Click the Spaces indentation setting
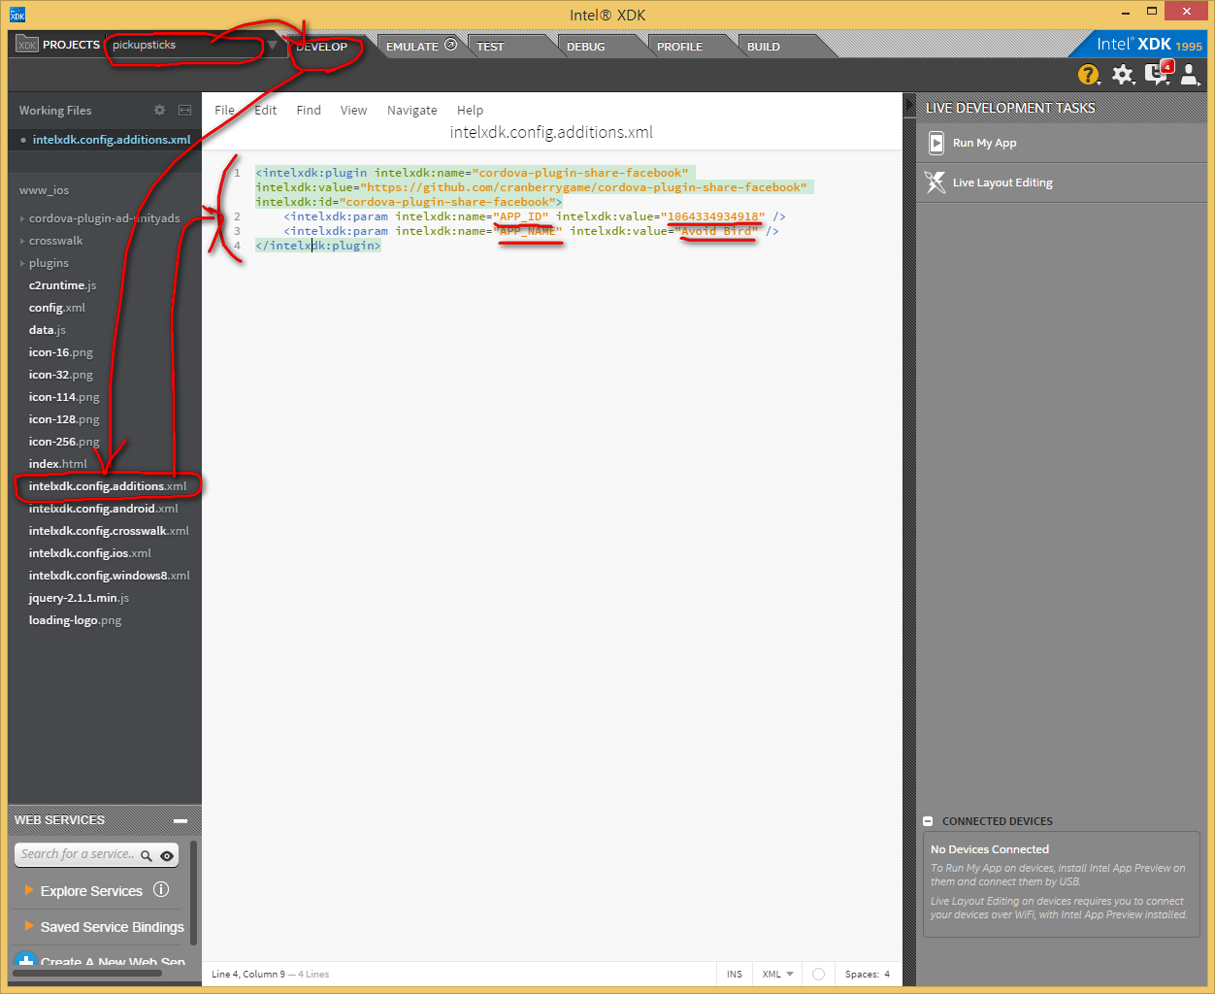The height and width of the screenshot is (994, 1215). (868, 974)
